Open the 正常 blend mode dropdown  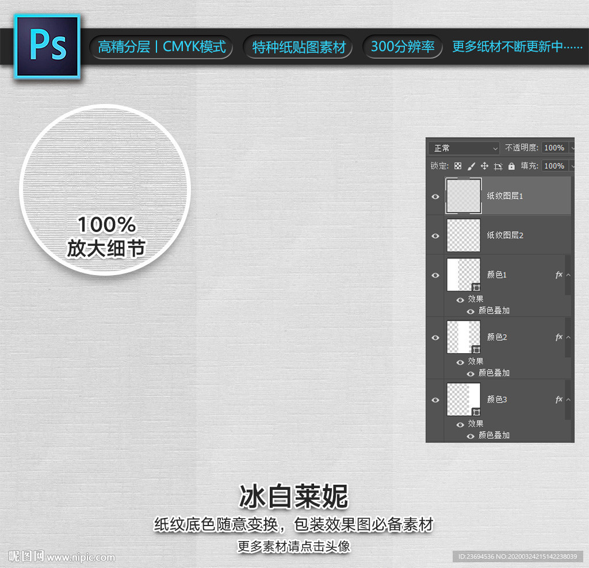coord(464,148)
